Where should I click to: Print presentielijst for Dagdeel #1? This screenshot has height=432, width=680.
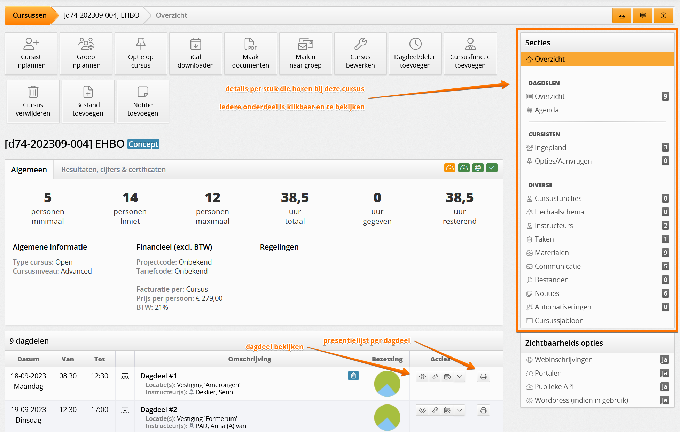click(x=483, y=376)
